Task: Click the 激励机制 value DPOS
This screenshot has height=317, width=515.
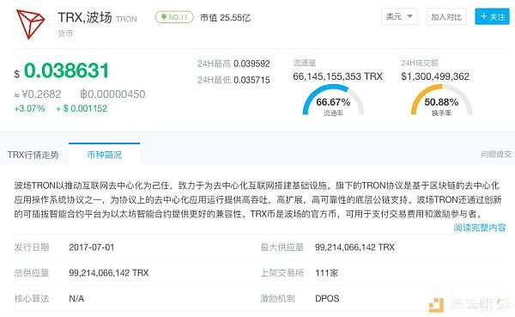Action: click(x=327, y=299)
